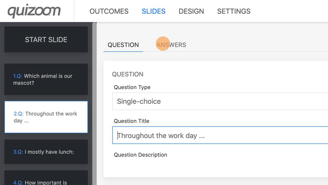
Task: Click the quizoom logo
Action: pyautogui.click(x=34, y=11)
